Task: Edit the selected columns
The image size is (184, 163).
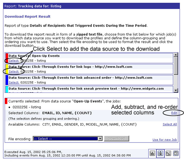Action: pyautogui.click(x=174, y=113)
